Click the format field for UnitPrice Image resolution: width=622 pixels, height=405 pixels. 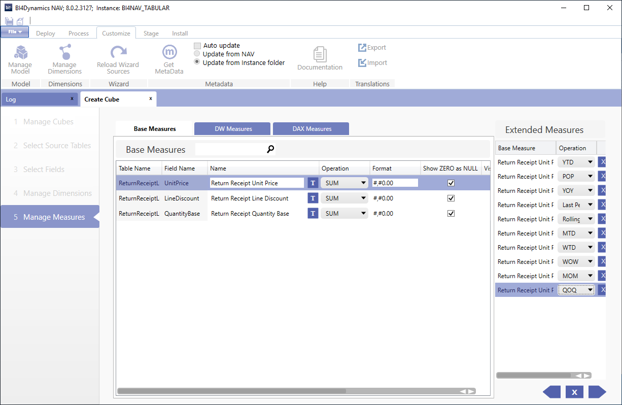pos(395,183)
